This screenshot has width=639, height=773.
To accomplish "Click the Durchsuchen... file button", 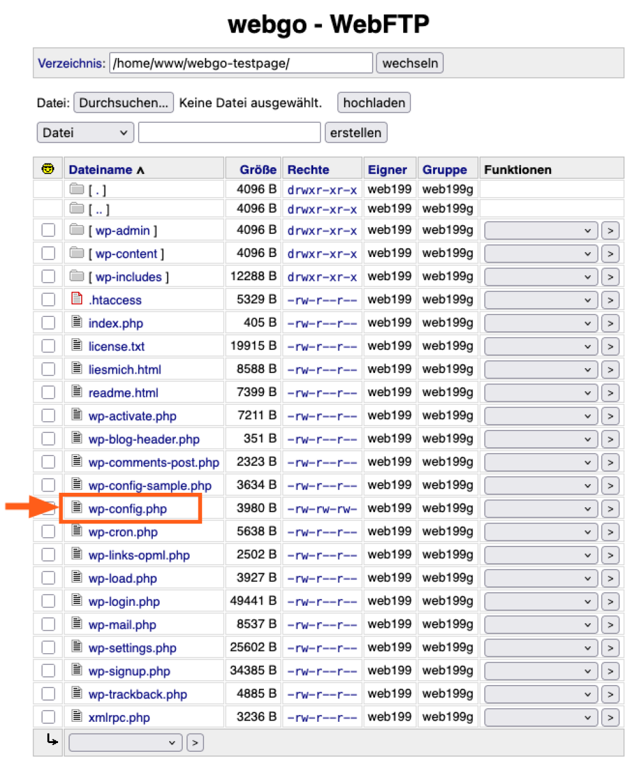I will click(124, 103).
